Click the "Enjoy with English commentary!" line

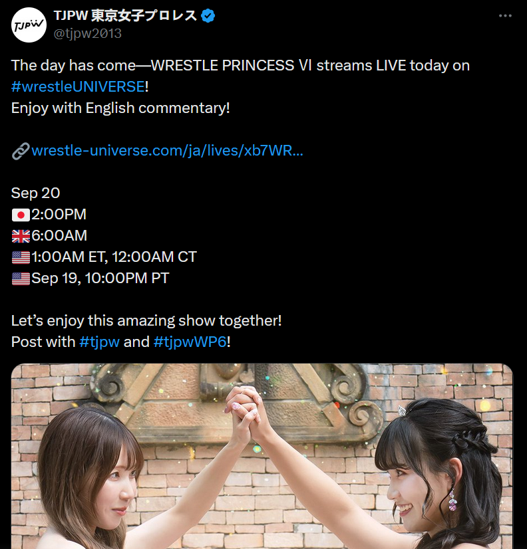pyautogui.click(x=120, y=108)
